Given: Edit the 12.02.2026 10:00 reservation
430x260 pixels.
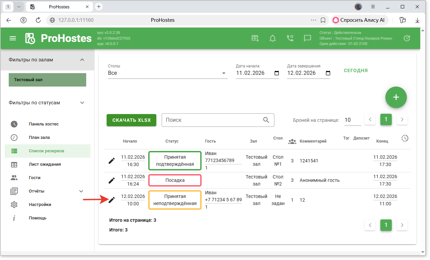Looking at the screenshot, I should pyautogui.click(x=112, y=200).
